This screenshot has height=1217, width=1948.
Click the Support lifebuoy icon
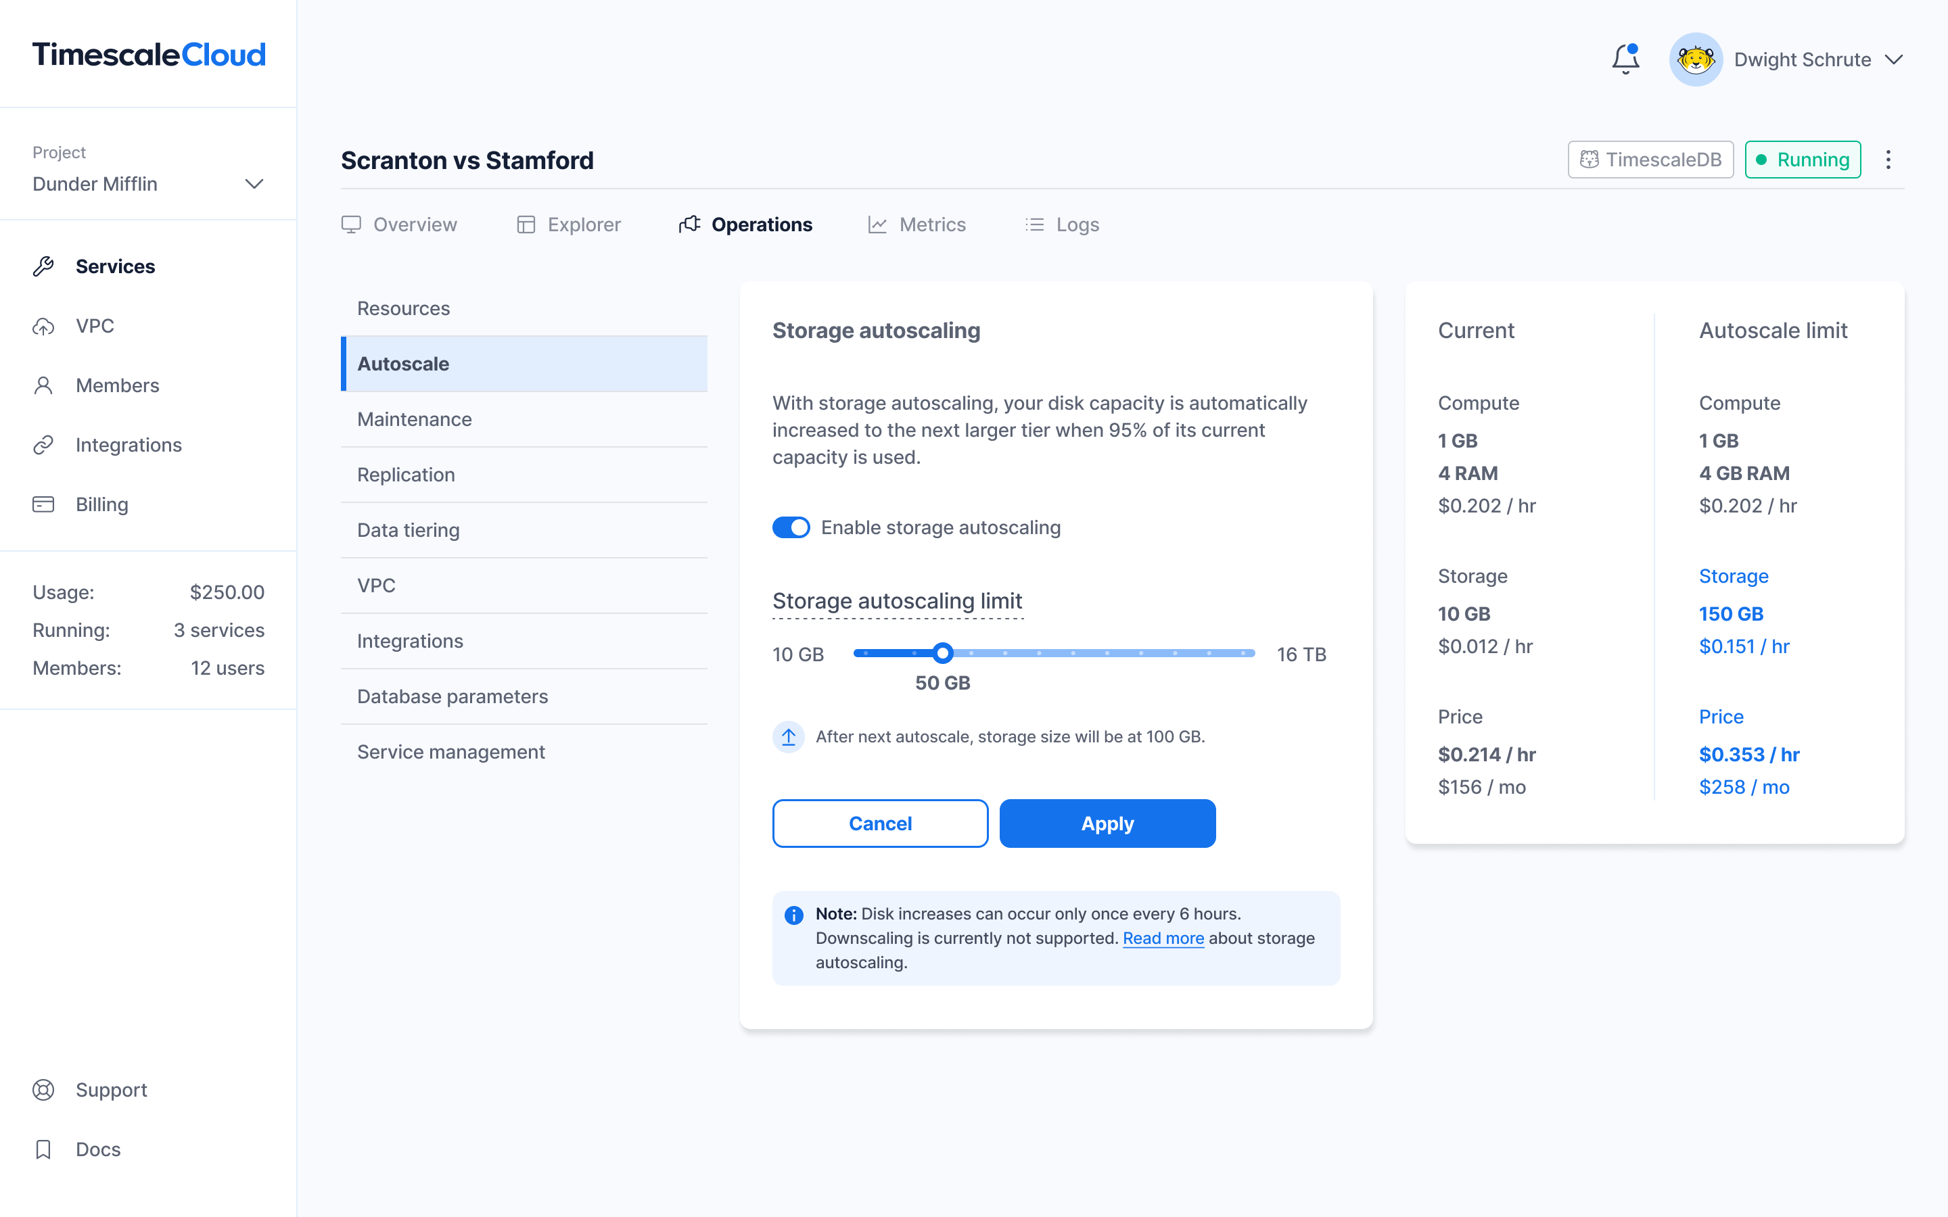(43, 1090)
